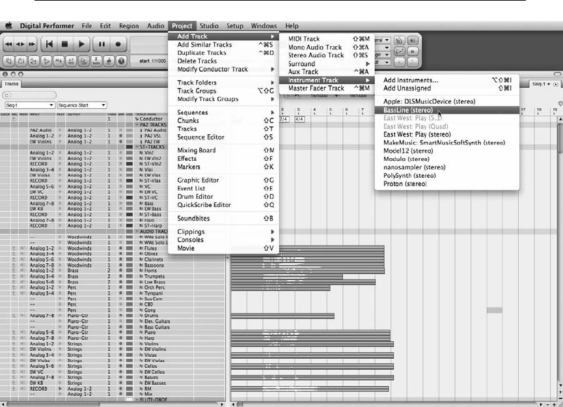Expand the Clippings submenu

(223, 232)
